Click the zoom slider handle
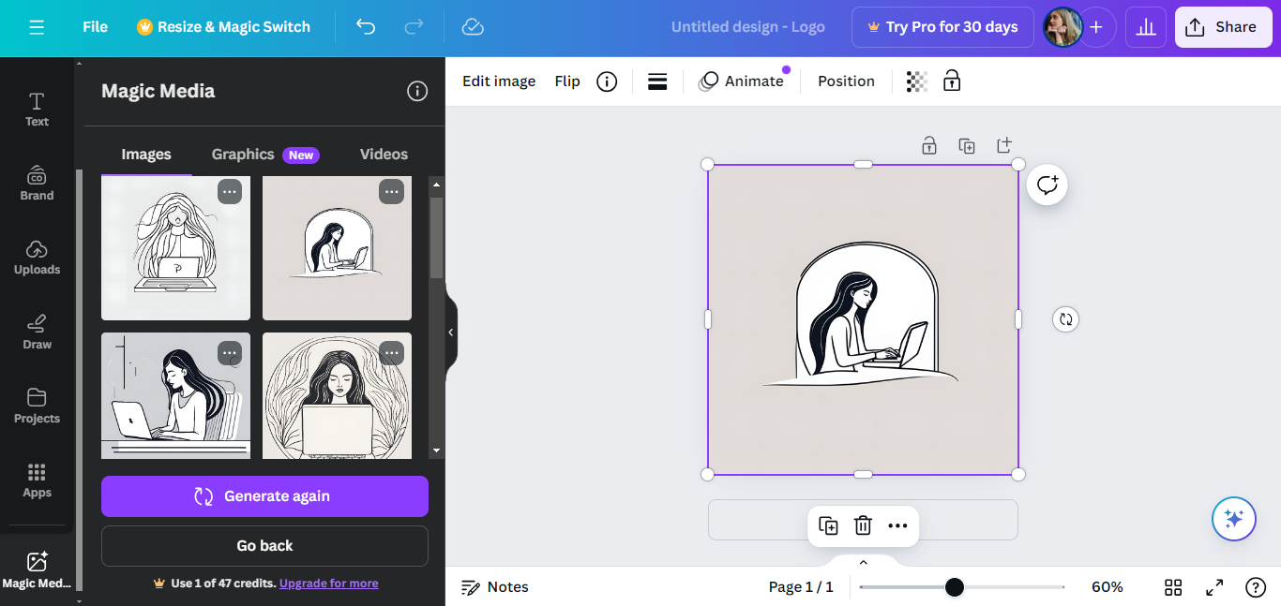Viewport: 1281px width, 606px height. pos(954,587)
